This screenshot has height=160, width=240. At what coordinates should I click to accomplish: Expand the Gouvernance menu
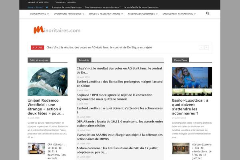[x=39, y=14]
